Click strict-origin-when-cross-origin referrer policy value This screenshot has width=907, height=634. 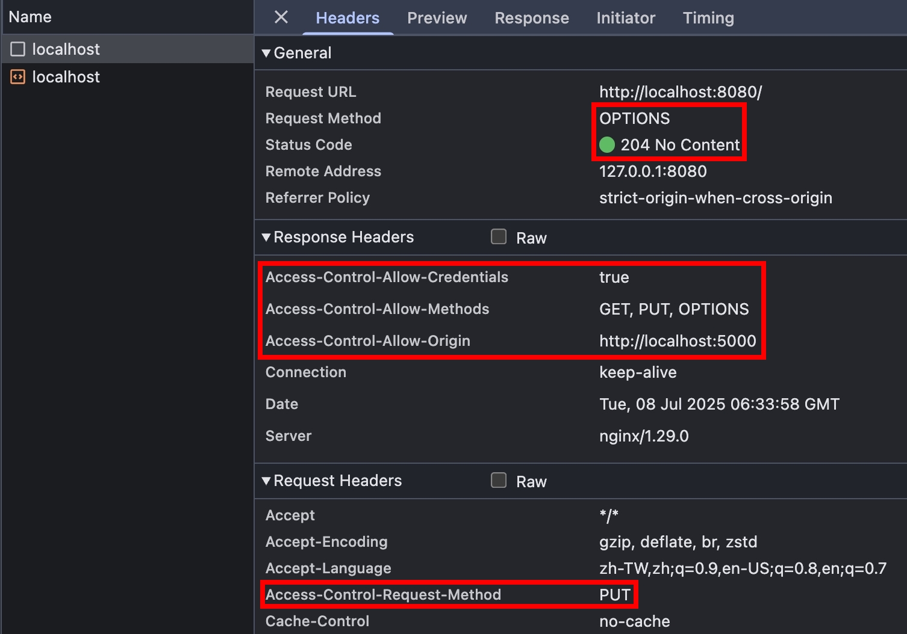pos(715,198)
